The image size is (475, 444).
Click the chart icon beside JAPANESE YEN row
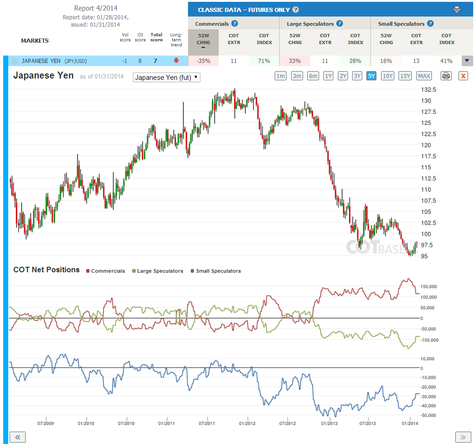point(15,61)
